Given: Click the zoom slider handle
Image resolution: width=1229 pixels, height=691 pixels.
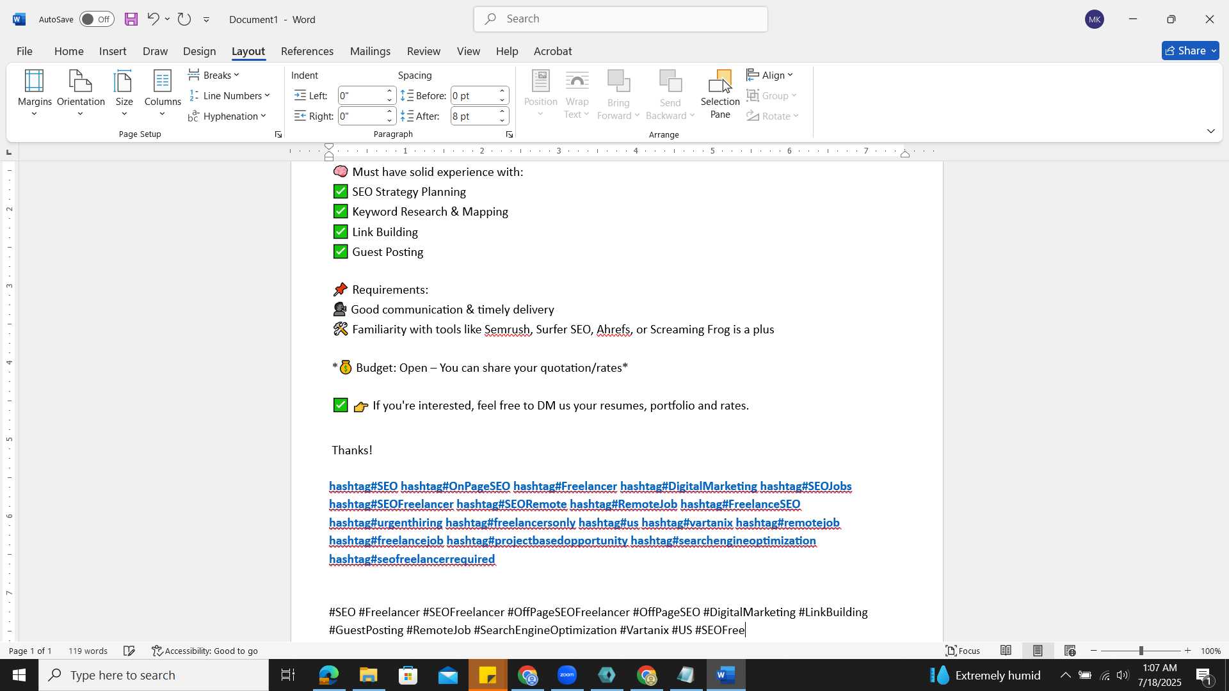Looking at the screenshot, I should 1141,651.
